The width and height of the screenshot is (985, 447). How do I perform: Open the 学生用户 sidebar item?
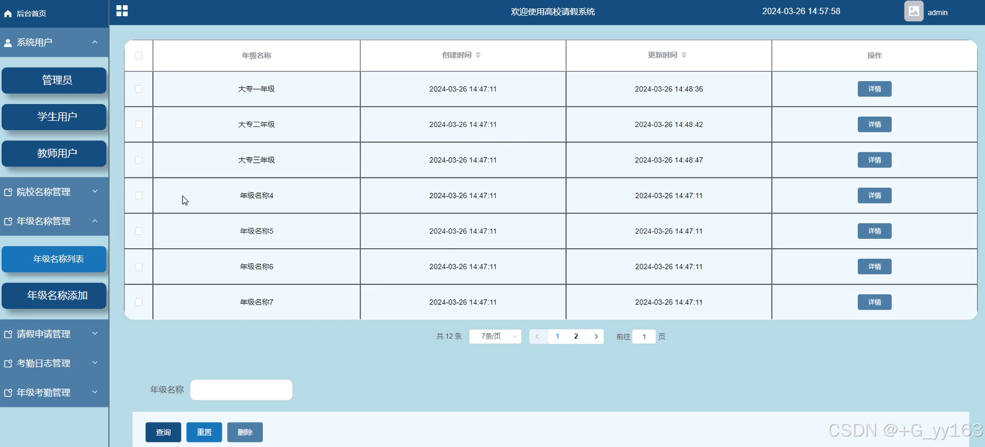click(54, 117)
